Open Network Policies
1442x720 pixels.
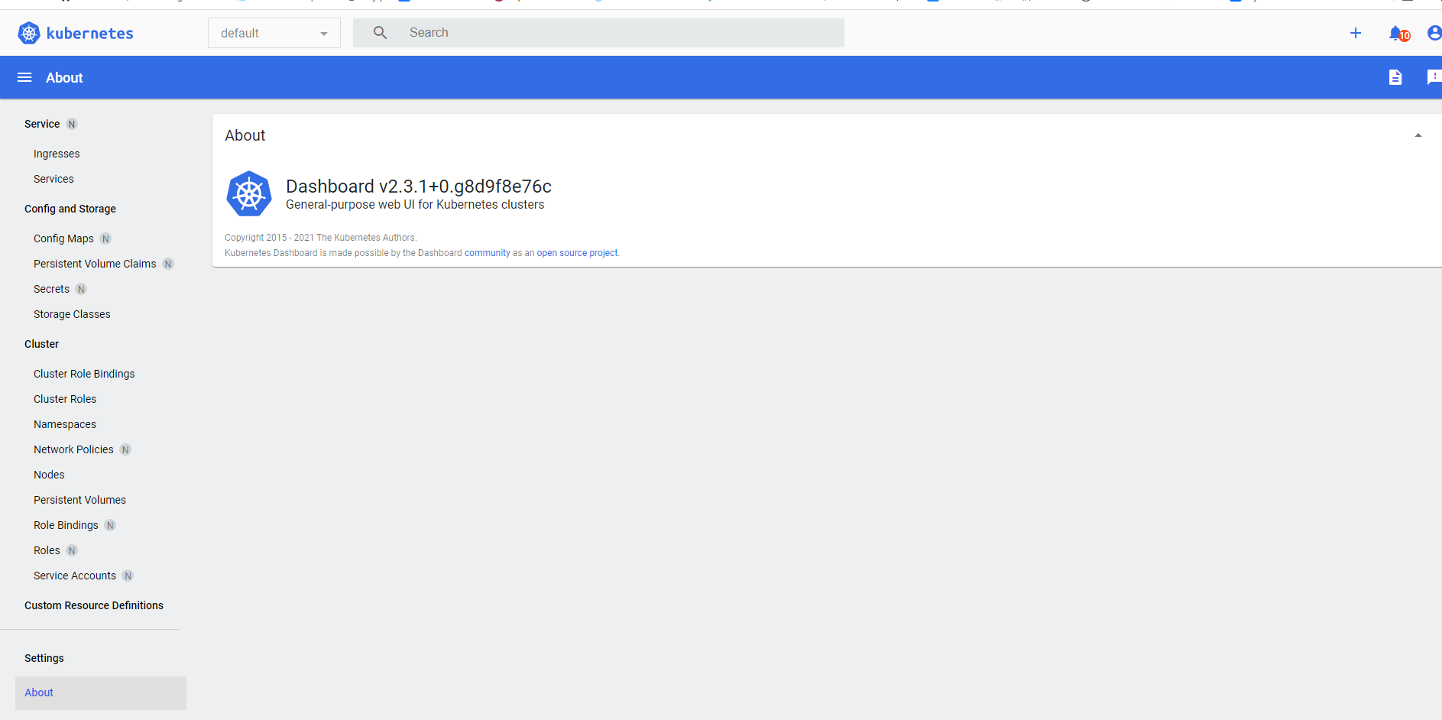coord(73,449)
